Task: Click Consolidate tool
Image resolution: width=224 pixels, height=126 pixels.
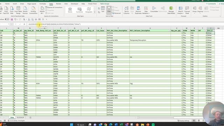Action: [x=154, y=9]
